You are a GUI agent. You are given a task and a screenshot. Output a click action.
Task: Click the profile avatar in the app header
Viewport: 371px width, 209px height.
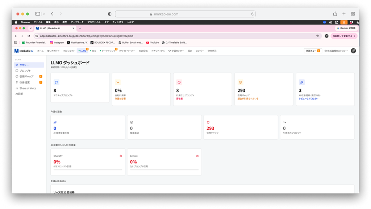353,51
